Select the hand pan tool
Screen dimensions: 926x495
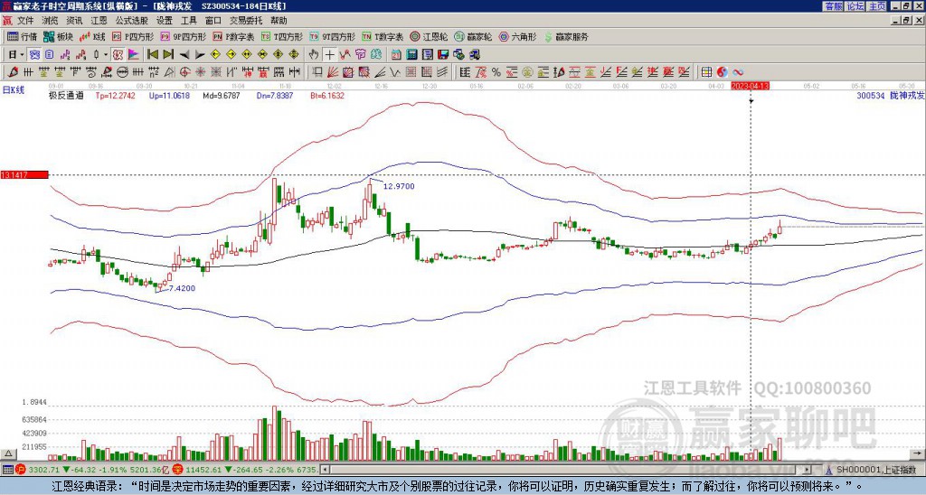tap(314, 55)
